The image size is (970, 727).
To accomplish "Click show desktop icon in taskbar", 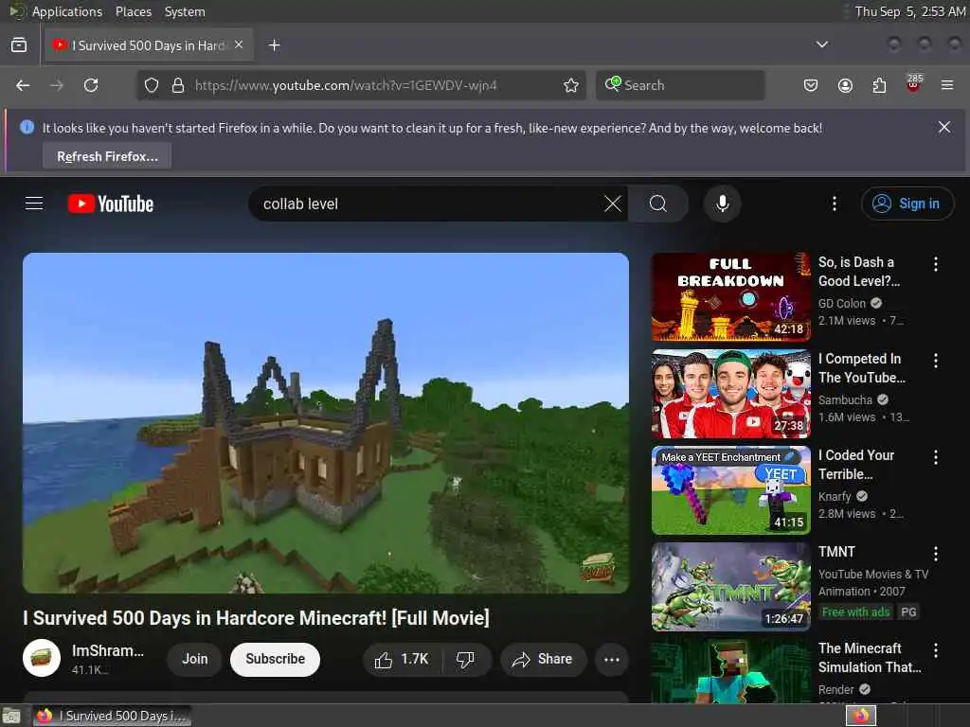I will pos(11,716).
